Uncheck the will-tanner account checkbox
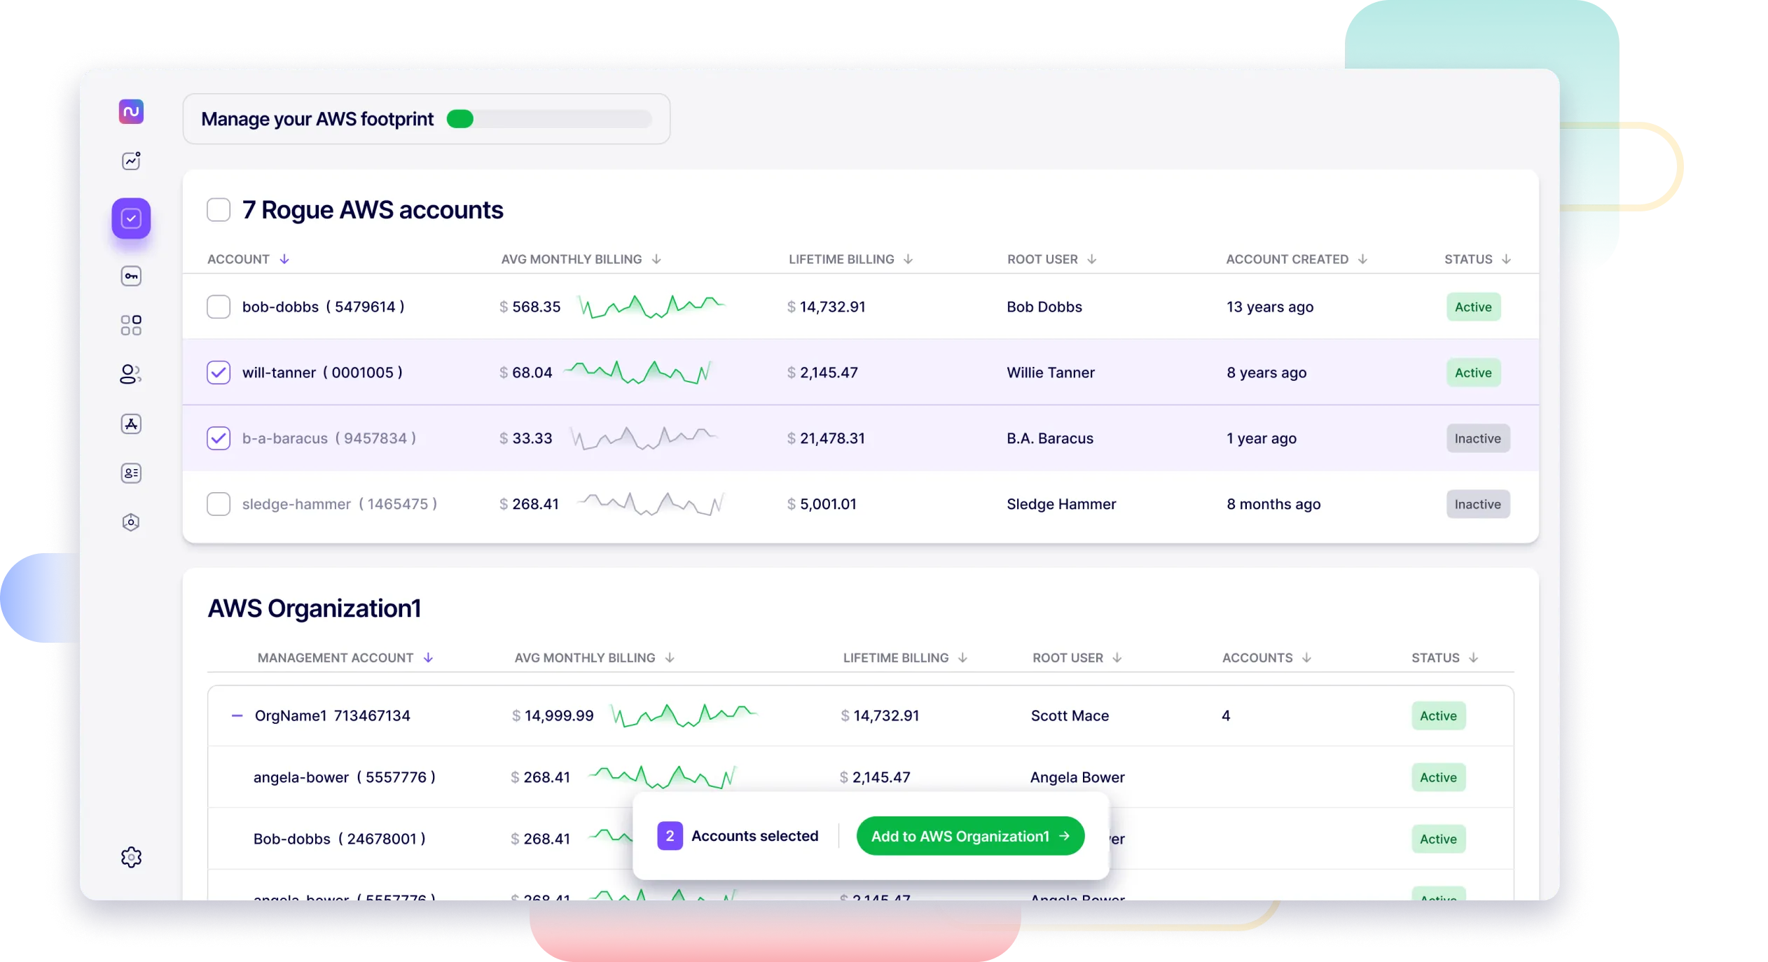1768x962 pixels. click(219, 372)
